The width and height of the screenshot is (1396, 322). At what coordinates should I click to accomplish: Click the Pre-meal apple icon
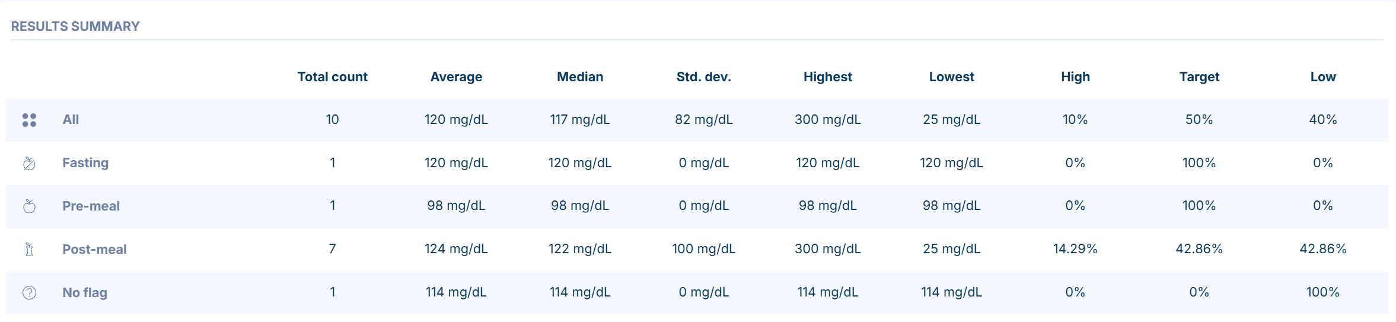[29, 206]
